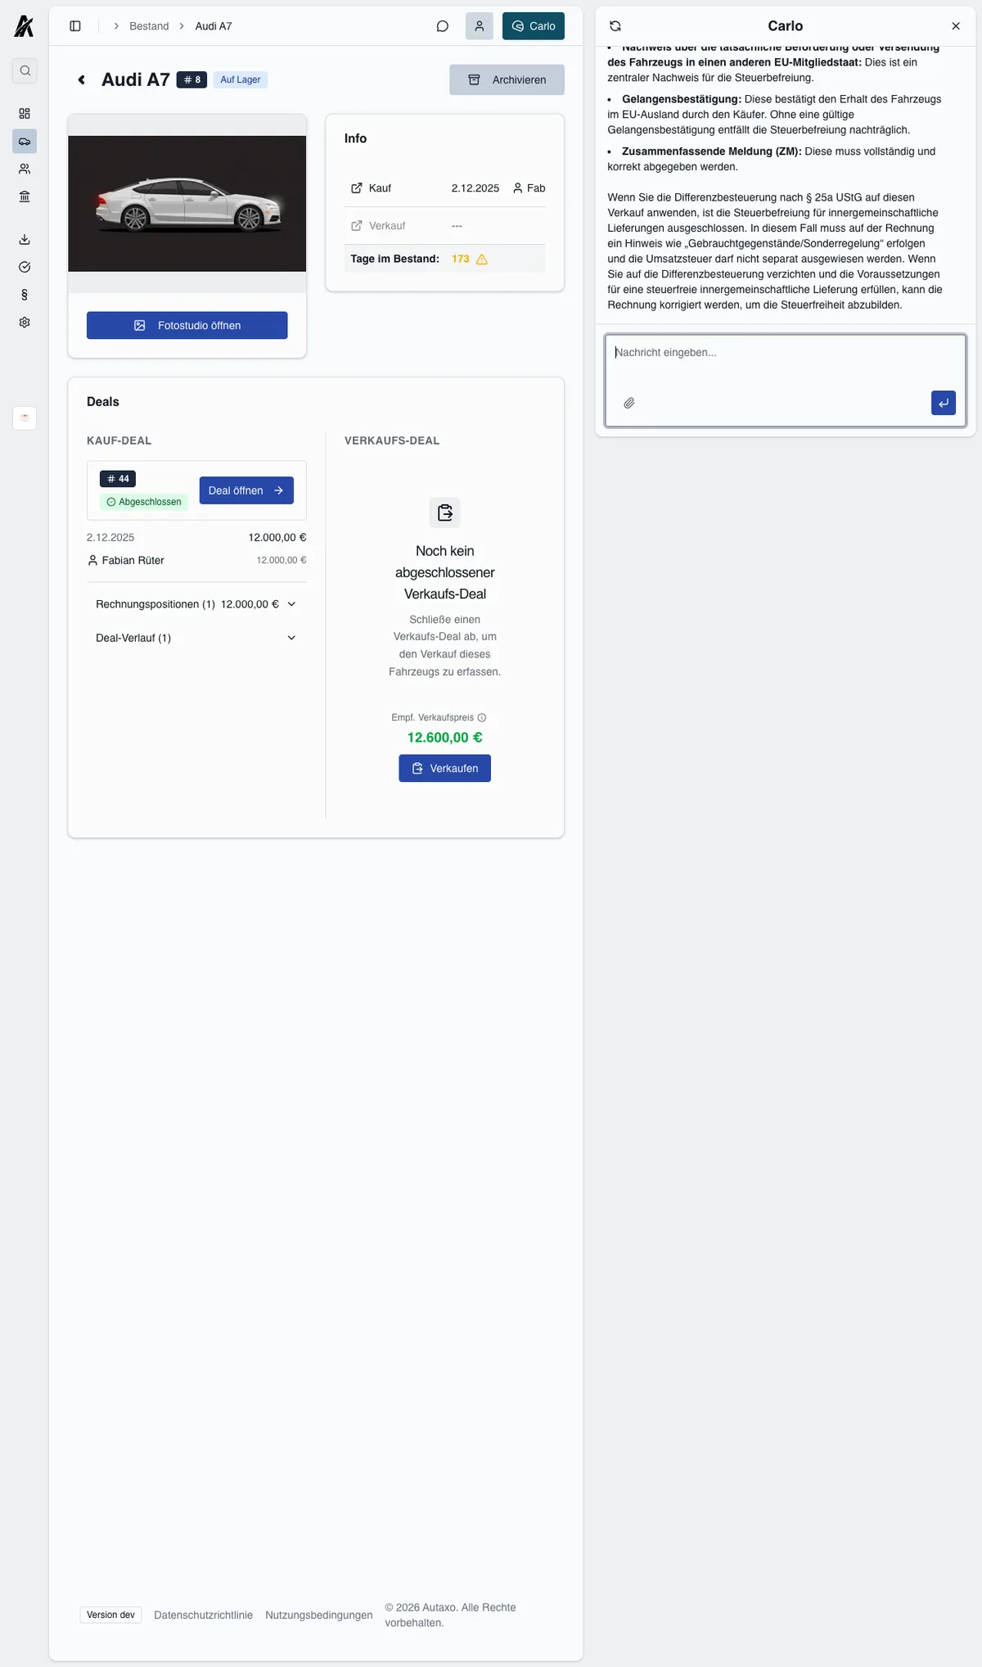The image size is (982, 1667).
Task: Open the search icon in sidebar
Action: click(25, 70)
